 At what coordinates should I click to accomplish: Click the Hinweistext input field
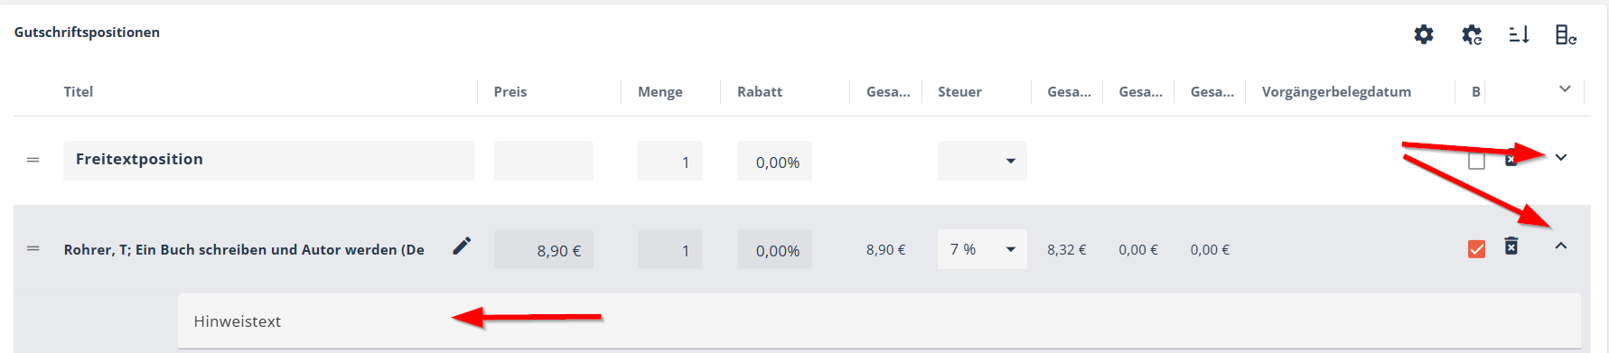pos(879,321)
